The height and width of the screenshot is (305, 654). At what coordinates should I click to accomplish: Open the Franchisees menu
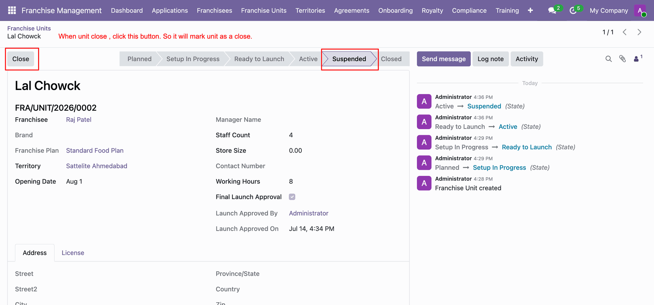tap(214, 11)
